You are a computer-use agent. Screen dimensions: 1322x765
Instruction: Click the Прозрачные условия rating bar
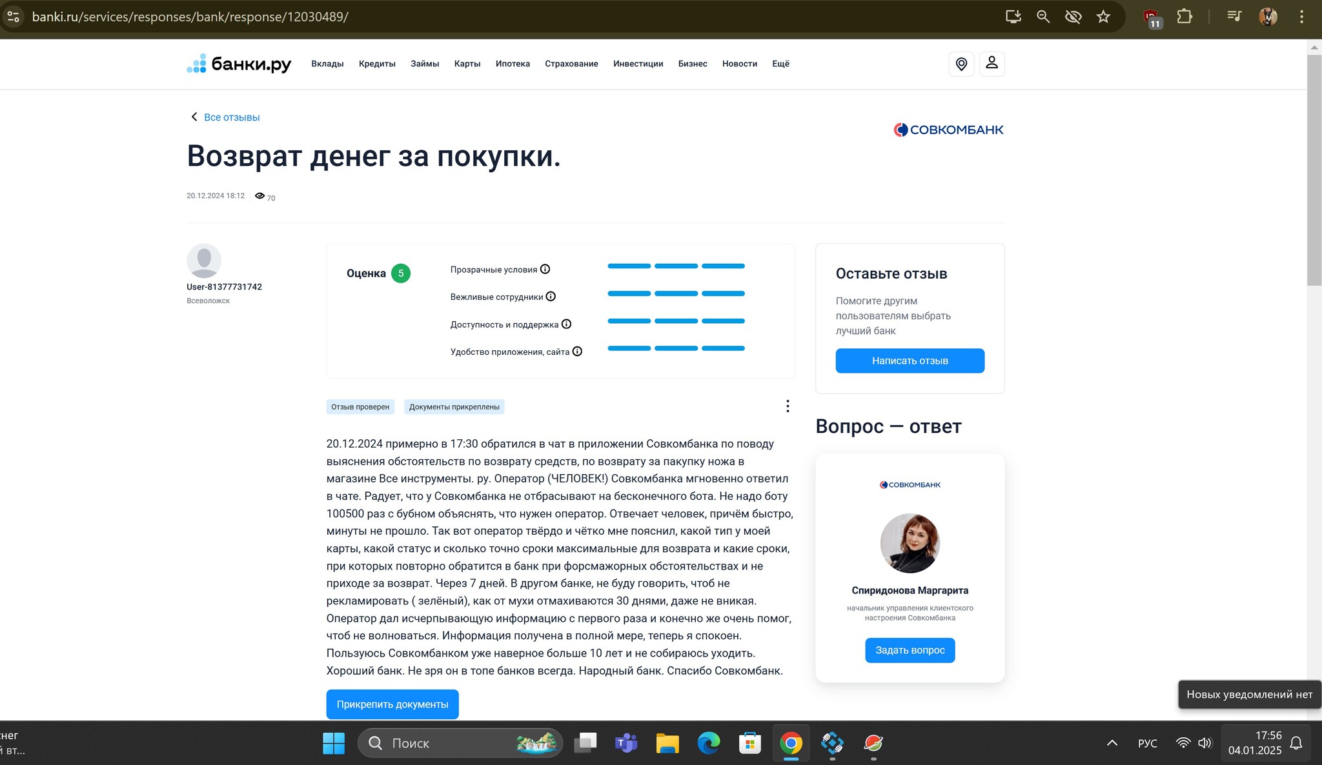(676, 266)
